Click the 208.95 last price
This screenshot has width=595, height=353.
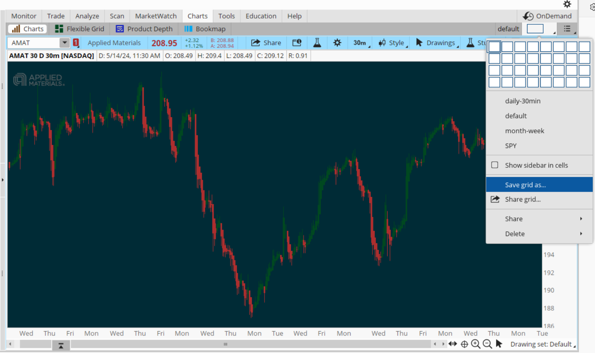pos(164,43)
